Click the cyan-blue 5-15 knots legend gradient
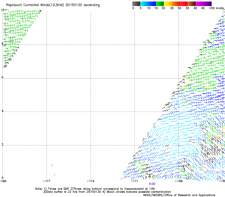 (x=148, y=4)
